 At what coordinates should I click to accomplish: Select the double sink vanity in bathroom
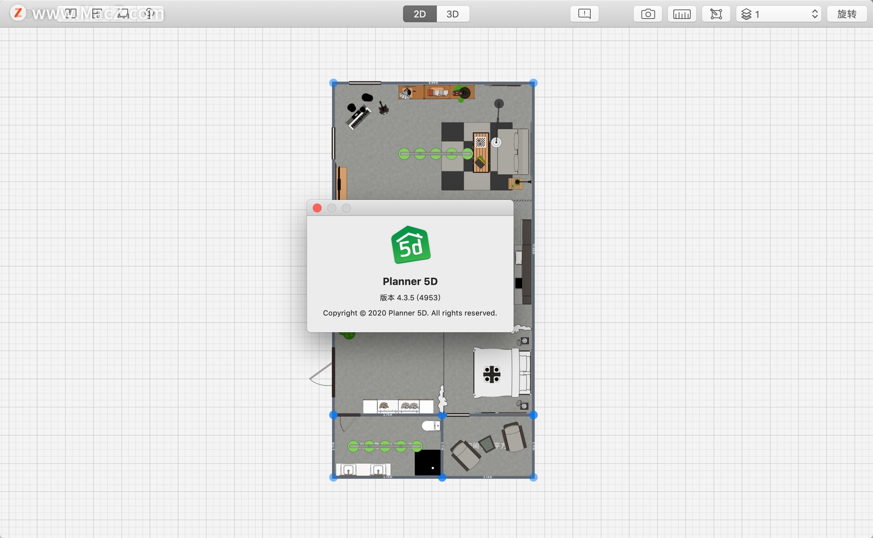[x=363, y=469]
